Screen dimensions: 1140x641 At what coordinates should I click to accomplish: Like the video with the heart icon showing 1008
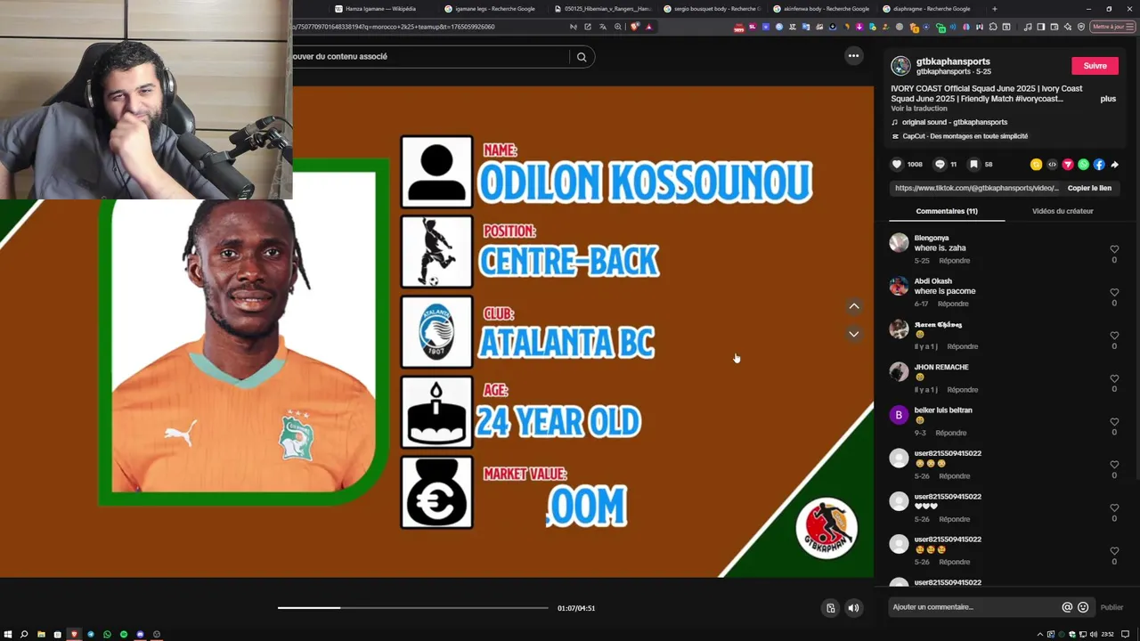(897, 165)
